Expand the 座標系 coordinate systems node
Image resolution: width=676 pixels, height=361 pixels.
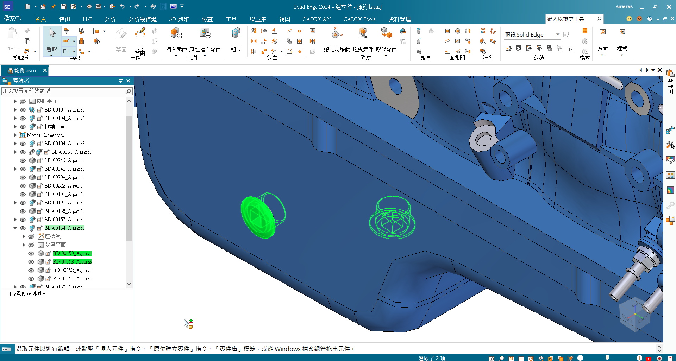[x=24, y=236]
